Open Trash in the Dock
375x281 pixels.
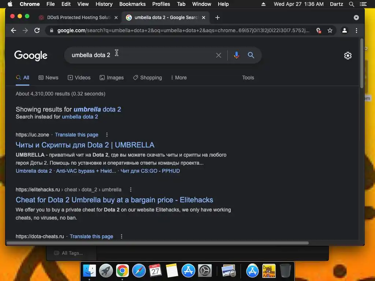click(x=285, y=271)
